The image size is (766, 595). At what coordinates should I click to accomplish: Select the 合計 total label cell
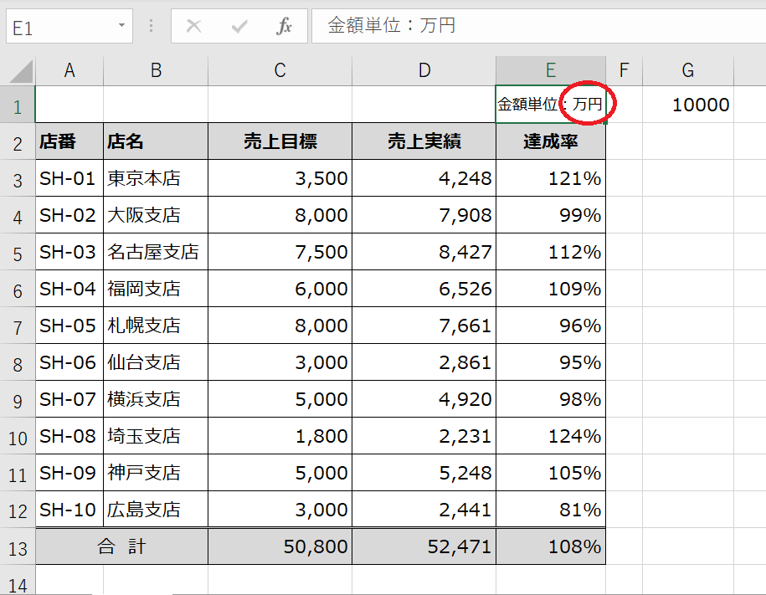121,546
